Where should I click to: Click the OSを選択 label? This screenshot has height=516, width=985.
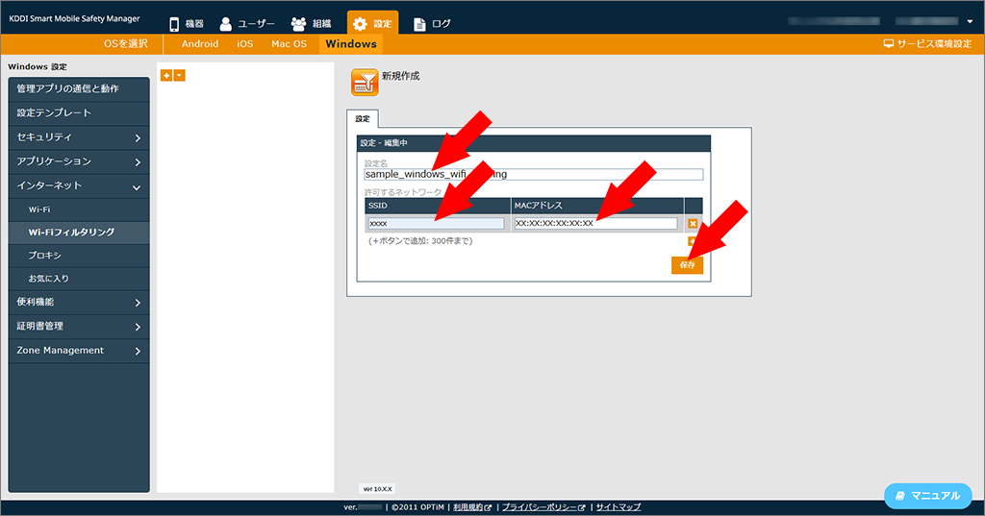click(126, 44)
